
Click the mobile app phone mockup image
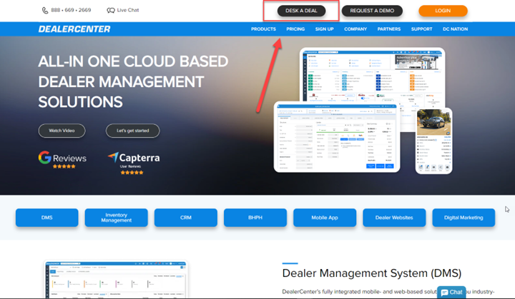pyautogui.click(x=433, y=141)
